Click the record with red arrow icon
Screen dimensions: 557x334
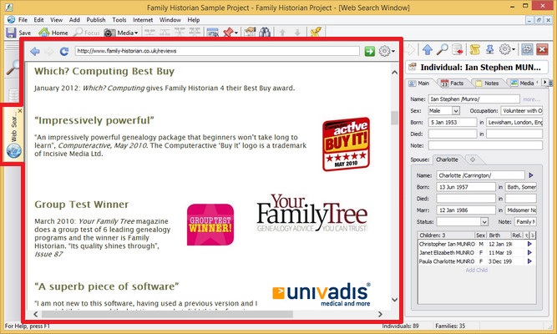[x=458, y=50]
